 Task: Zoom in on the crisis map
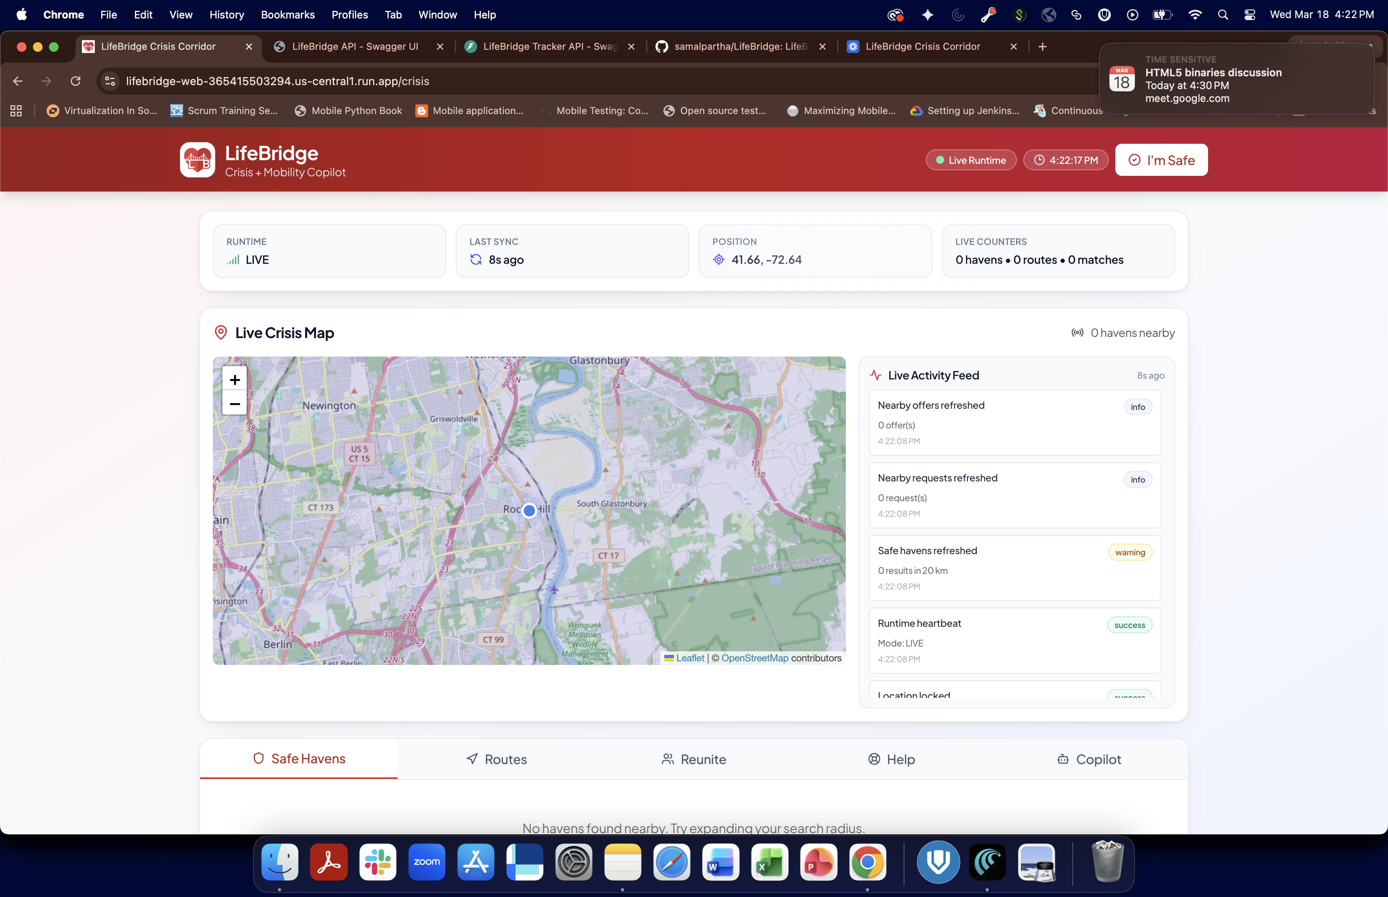[235, 380]
